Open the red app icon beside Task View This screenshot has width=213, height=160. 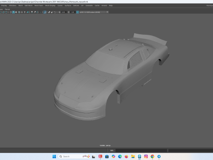[x=100, y=156]
